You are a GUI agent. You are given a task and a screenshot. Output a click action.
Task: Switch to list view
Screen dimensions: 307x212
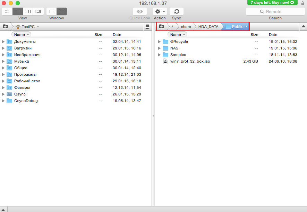click(18, 11)
